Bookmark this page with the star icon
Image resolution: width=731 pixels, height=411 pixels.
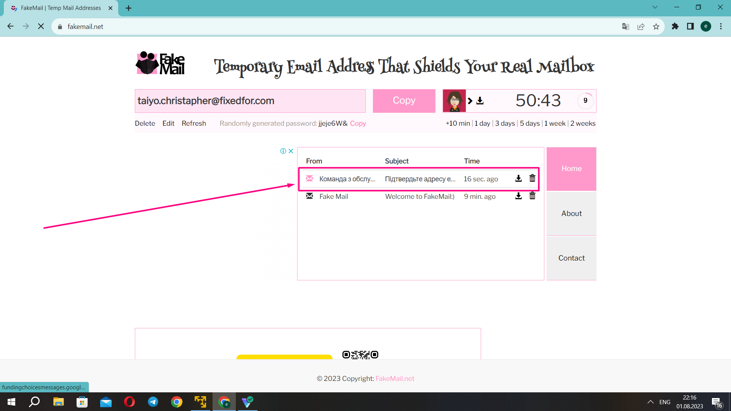(656, 27)
